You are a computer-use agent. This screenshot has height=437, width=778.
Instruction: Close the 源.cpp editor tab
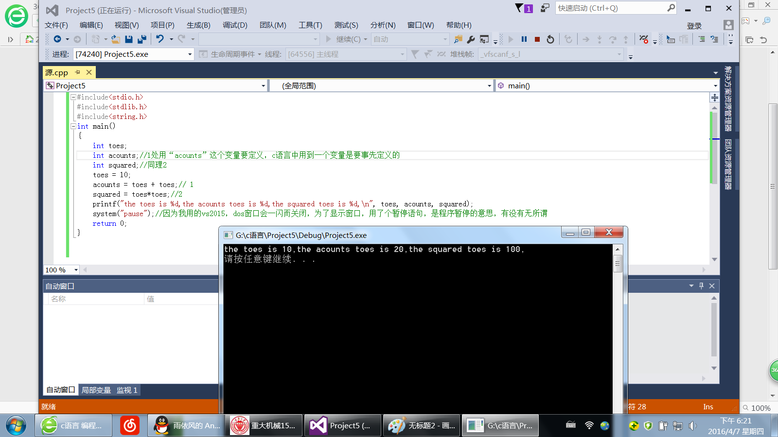89,72
